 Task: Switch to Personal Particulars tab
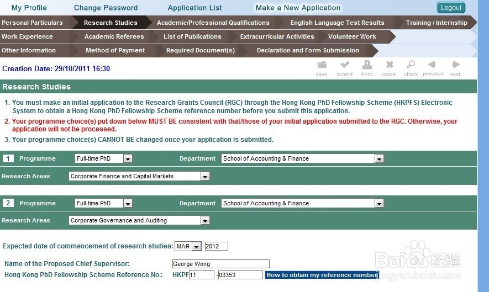point(33,23)
